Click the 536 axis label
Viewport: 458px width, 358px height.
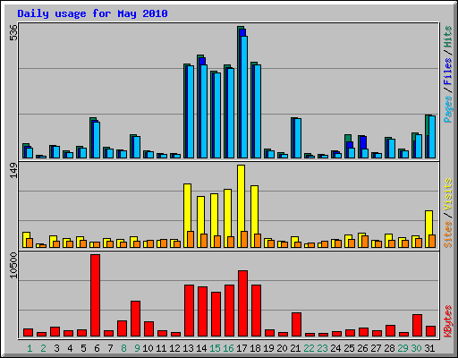click(x=13, y=33)
